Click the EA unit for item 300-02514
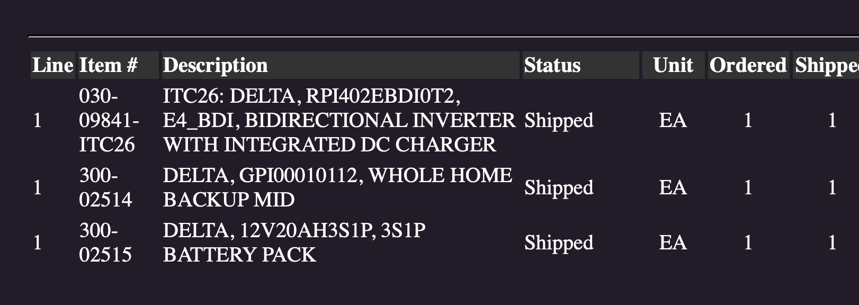The height and width of the screenshot is (305, 859). pyautogui.click(x=673, y=187)
